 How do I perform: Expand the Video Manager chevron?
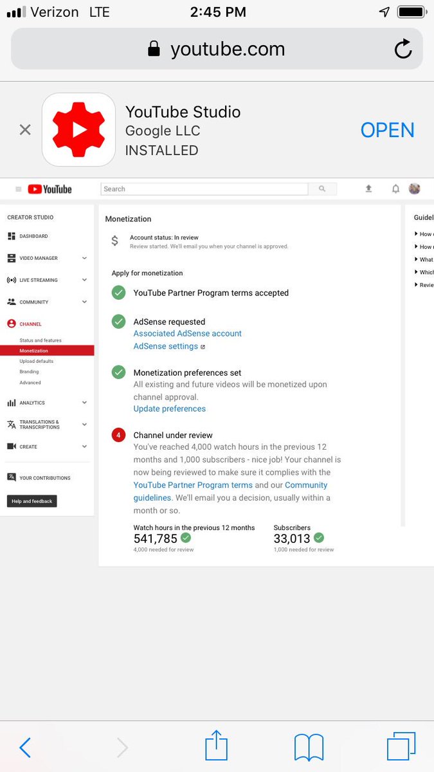84,258
